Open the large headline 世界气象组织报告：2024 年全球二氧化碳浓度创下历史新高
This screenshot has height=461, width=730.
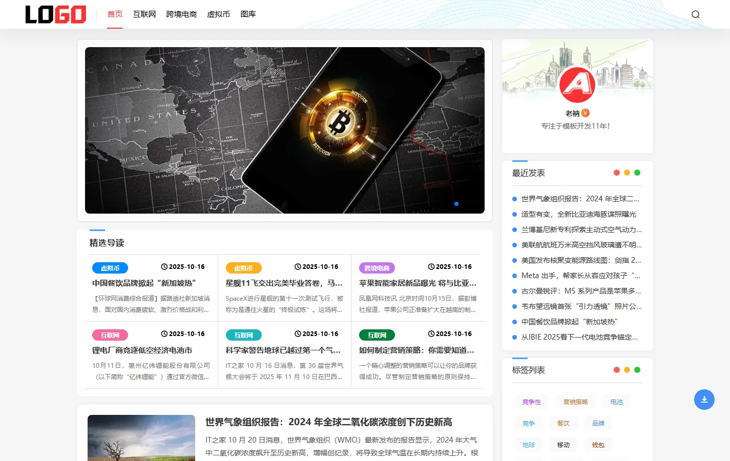[x=329, y=422]
